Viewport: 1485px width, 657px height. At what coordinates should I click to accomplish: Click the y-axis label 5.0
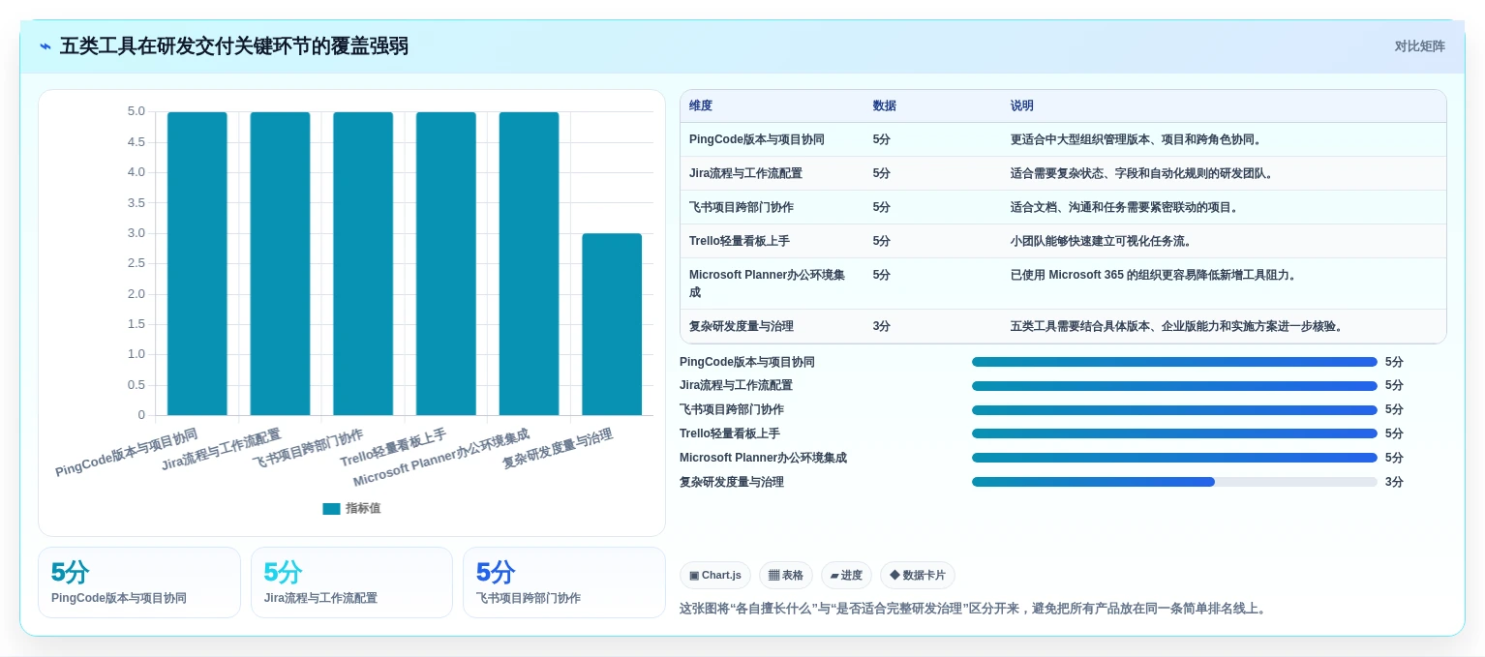tap(136, 111)
